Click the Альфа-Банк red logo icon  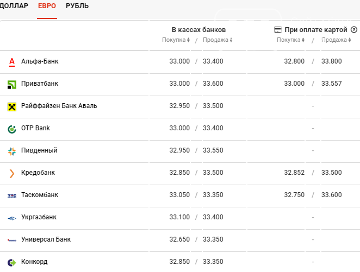12,62
